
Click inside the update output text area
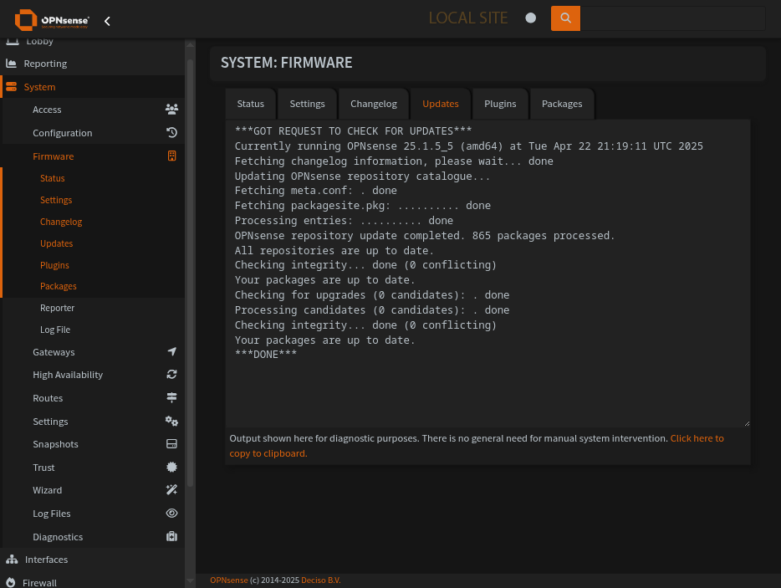coord(487,273)
